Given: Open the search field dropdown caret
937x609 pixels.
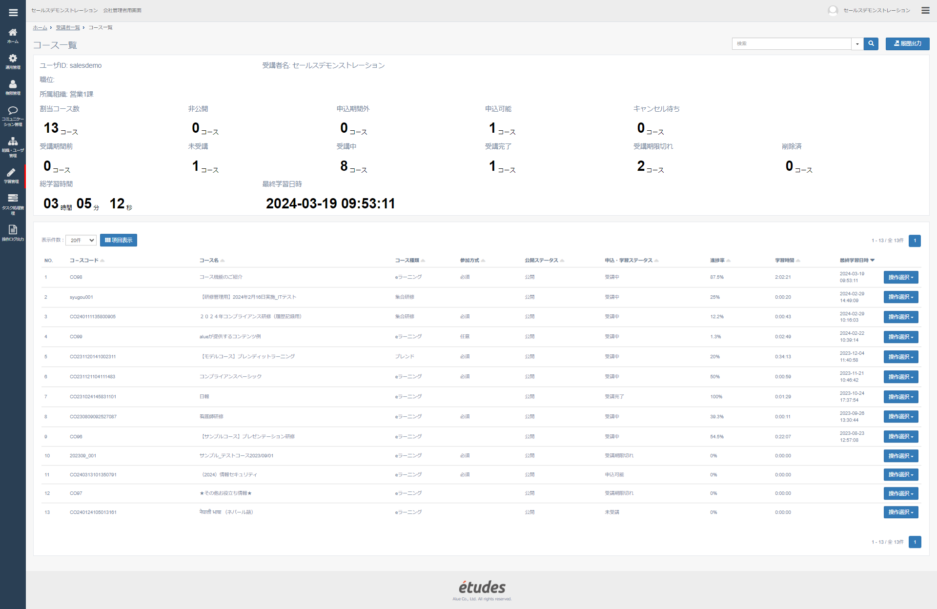Looking at the screenshot, I should (857, 44).
